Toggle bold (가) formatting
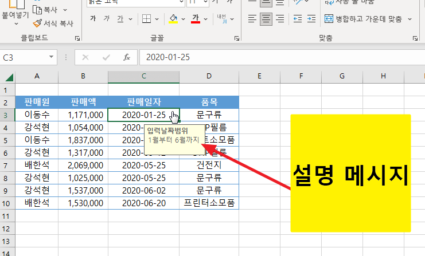This screenshot has width=425, height=256. [x=93, y=19]
